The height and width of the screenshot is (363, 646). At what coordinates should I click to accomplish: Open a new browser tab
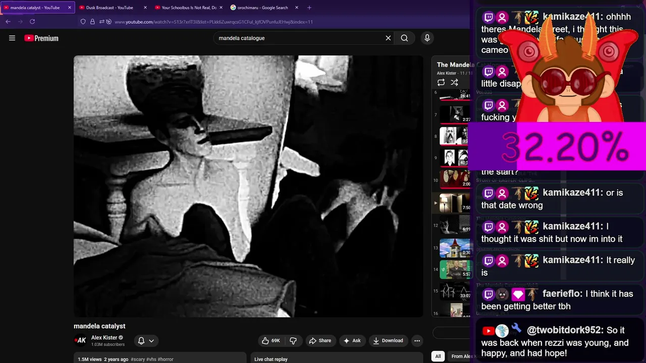point(309,8)
